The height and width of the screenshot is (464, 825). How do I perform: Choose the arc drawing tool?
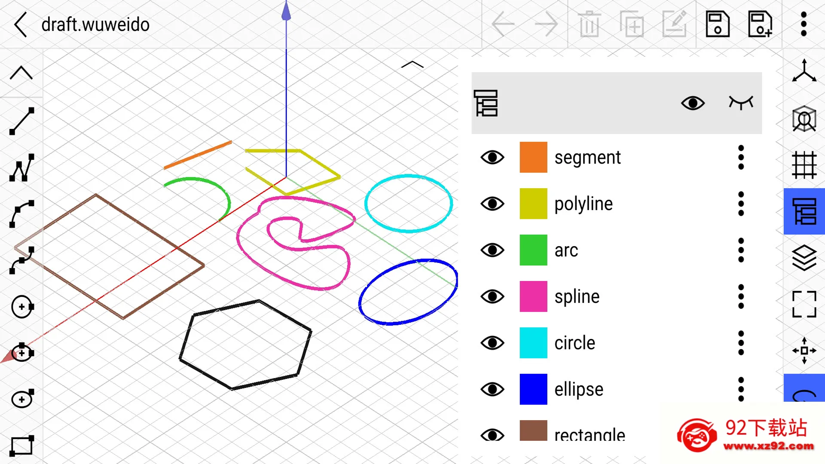coord(21,214)
